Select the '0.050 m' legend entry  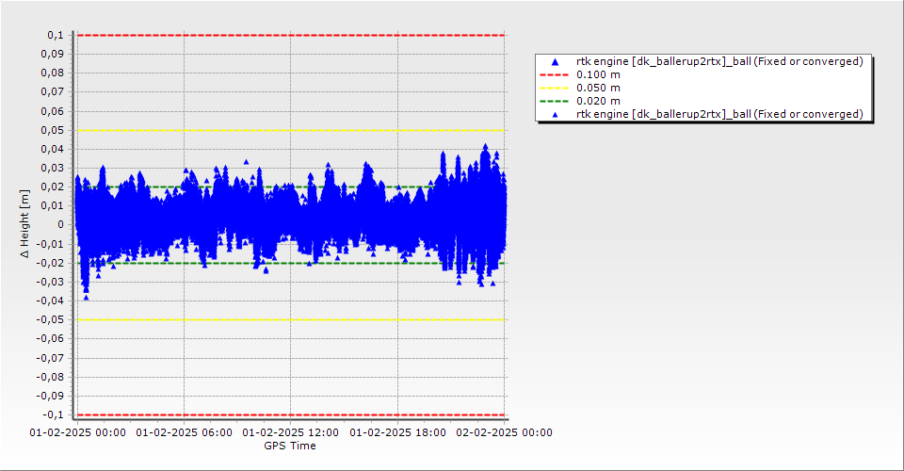tap(598, 89)
